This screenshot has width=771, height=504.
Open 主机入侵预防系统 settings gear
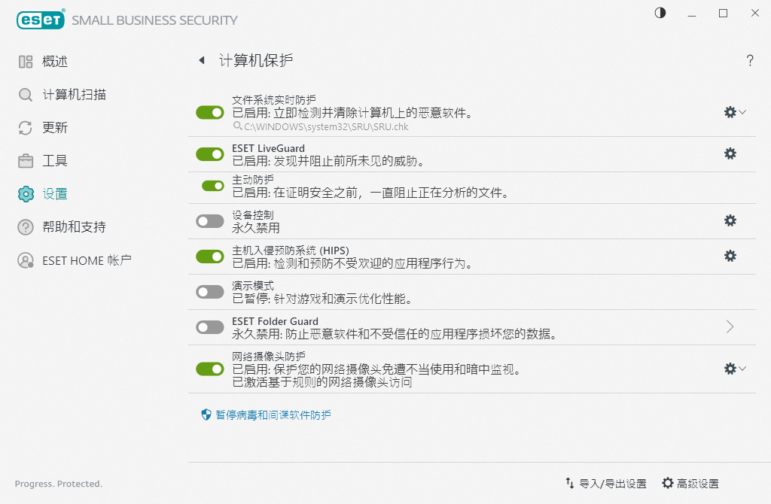click(x=730, y=256)
